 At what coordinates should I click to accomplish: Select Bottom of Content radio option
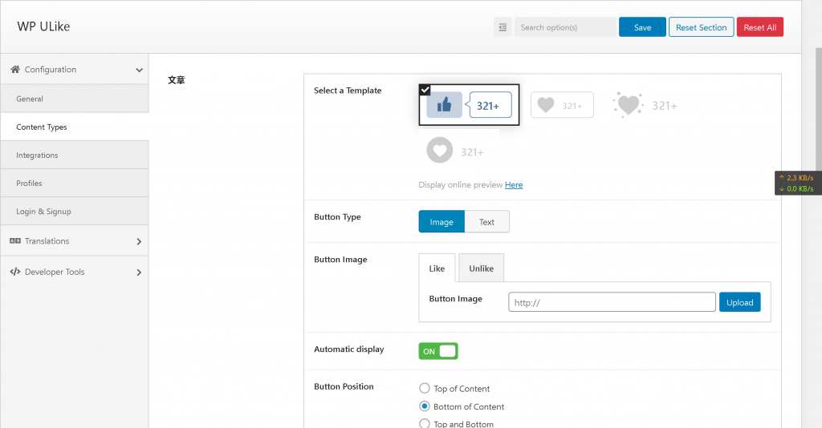click(425, 406)
